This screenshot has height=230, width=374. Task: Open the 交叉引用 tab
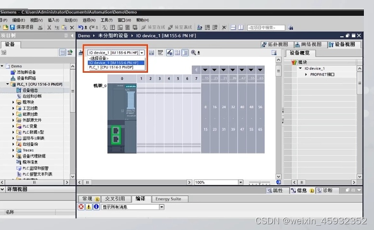pyautogui.click(x=115, y=199)
